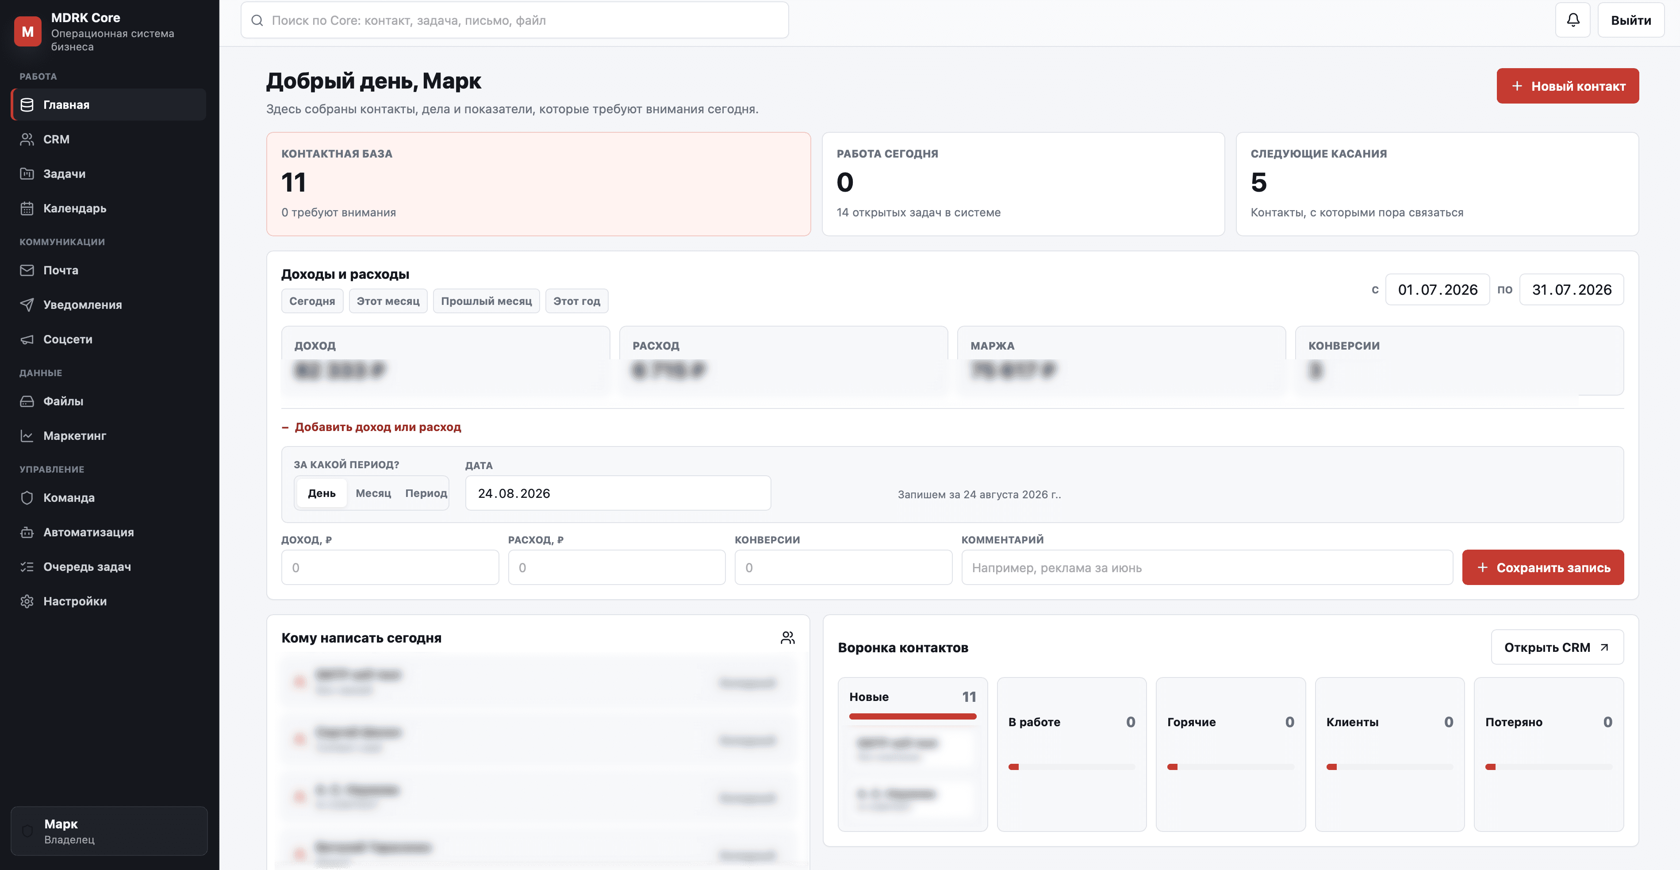1680x870 pixels.
Task: Click the Автоматизация robot icon
Action: (x=27, y=532)
